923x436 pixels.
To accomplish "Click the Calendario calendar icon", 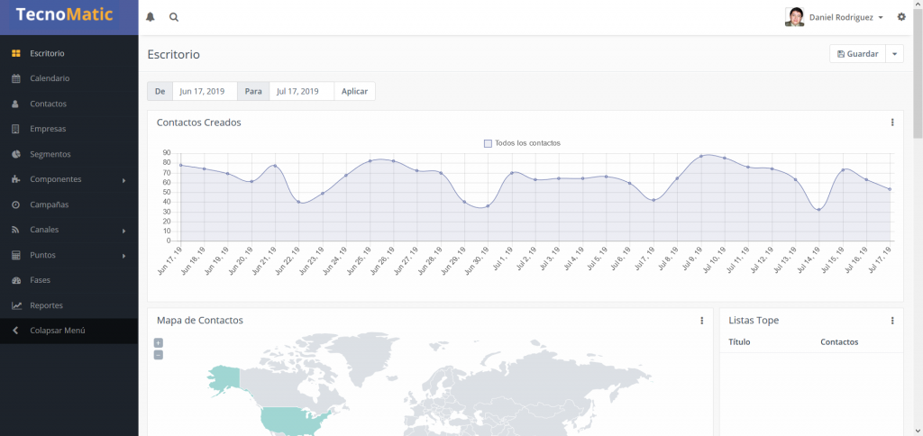I will 15,78.
